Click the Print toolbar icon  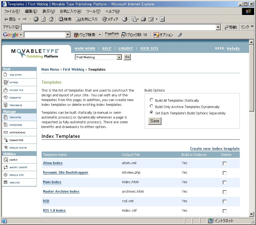143,19
